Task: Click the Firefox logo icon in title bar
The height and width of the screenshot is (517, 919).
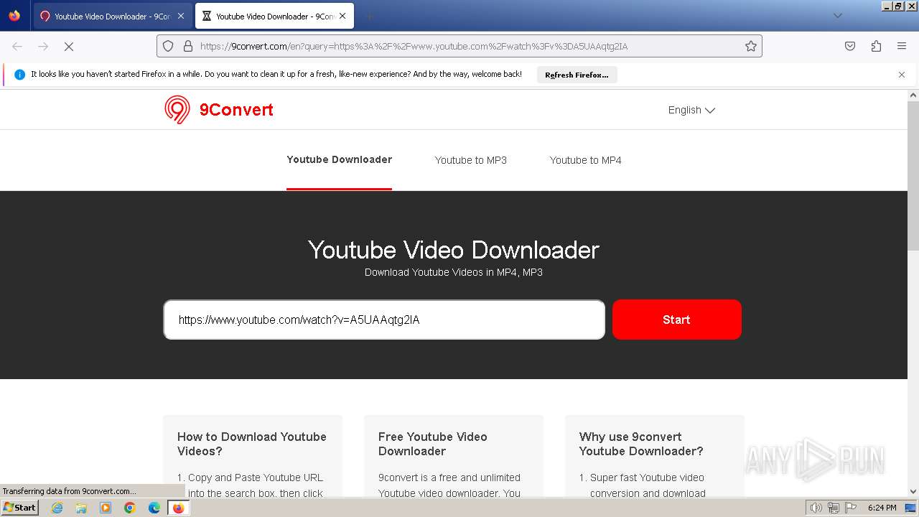Action: (x=14, y=16)
